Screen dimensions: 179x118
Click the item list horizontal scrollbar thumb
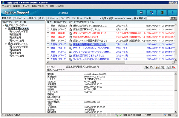pyautogui.click(x=87, y=62)
